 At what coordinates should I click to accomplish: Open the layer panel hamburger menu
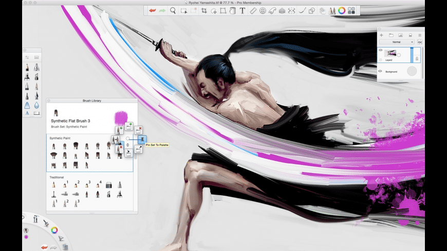click(x=420, y=35)
